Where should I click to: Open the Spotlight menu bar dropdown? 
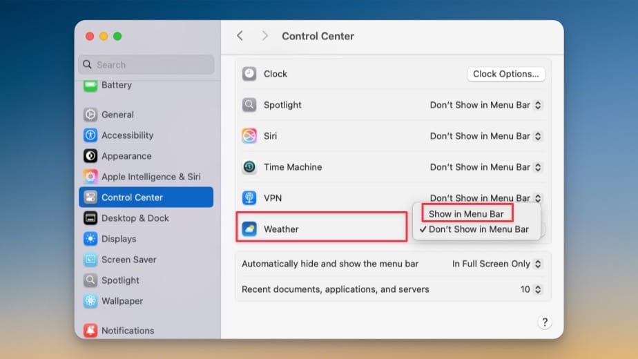pyautogui.click(x=486, y=105)
